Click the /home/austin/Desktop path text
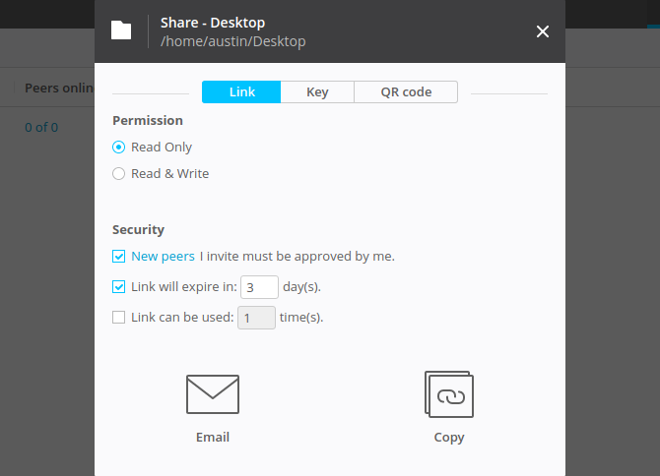The image size is (660, 476). (233, 41)
